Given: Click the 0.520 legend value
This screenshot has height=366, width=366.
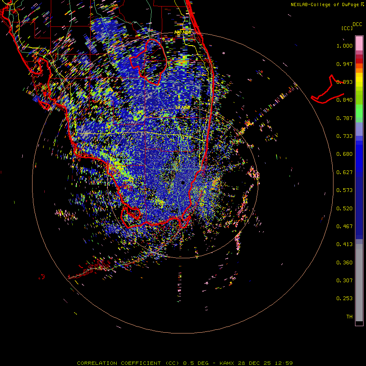Looking at the screenshot, I should [344, 209].
